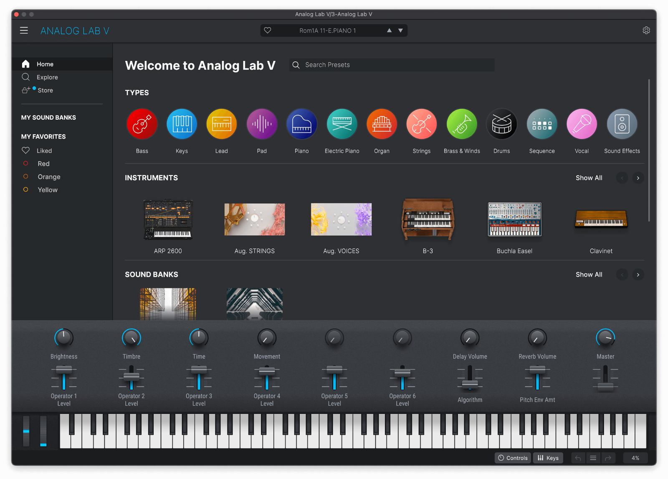Select the Keys type icon
The width and height of the screenshot is (668, 479).
tap(182, 124)
